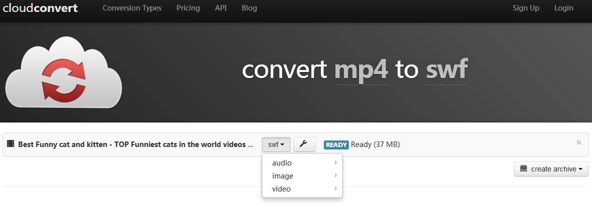Click the cloudconvert text logo
Viewport: 592px width, 209px height.
(x=40, y=8)
